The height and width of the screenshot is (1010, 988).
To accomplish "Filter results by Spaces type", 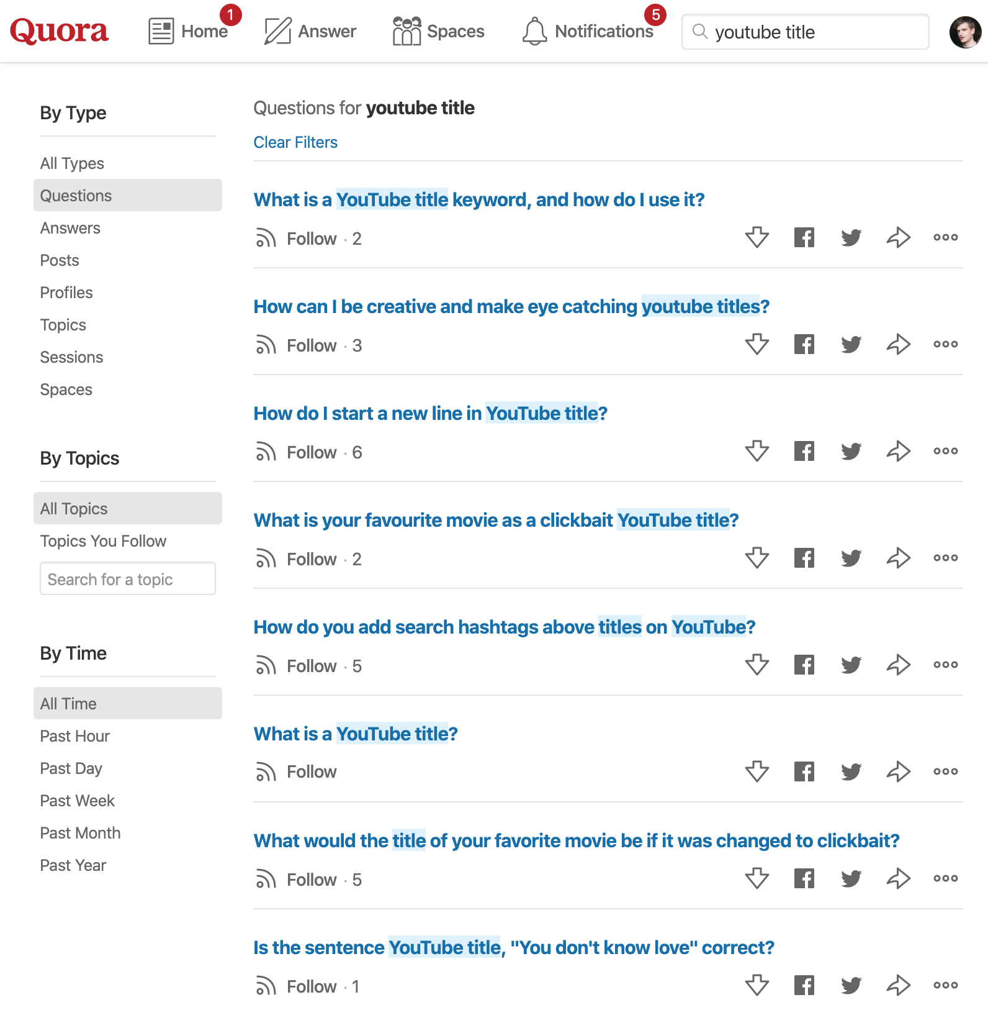I will point(66,389).
